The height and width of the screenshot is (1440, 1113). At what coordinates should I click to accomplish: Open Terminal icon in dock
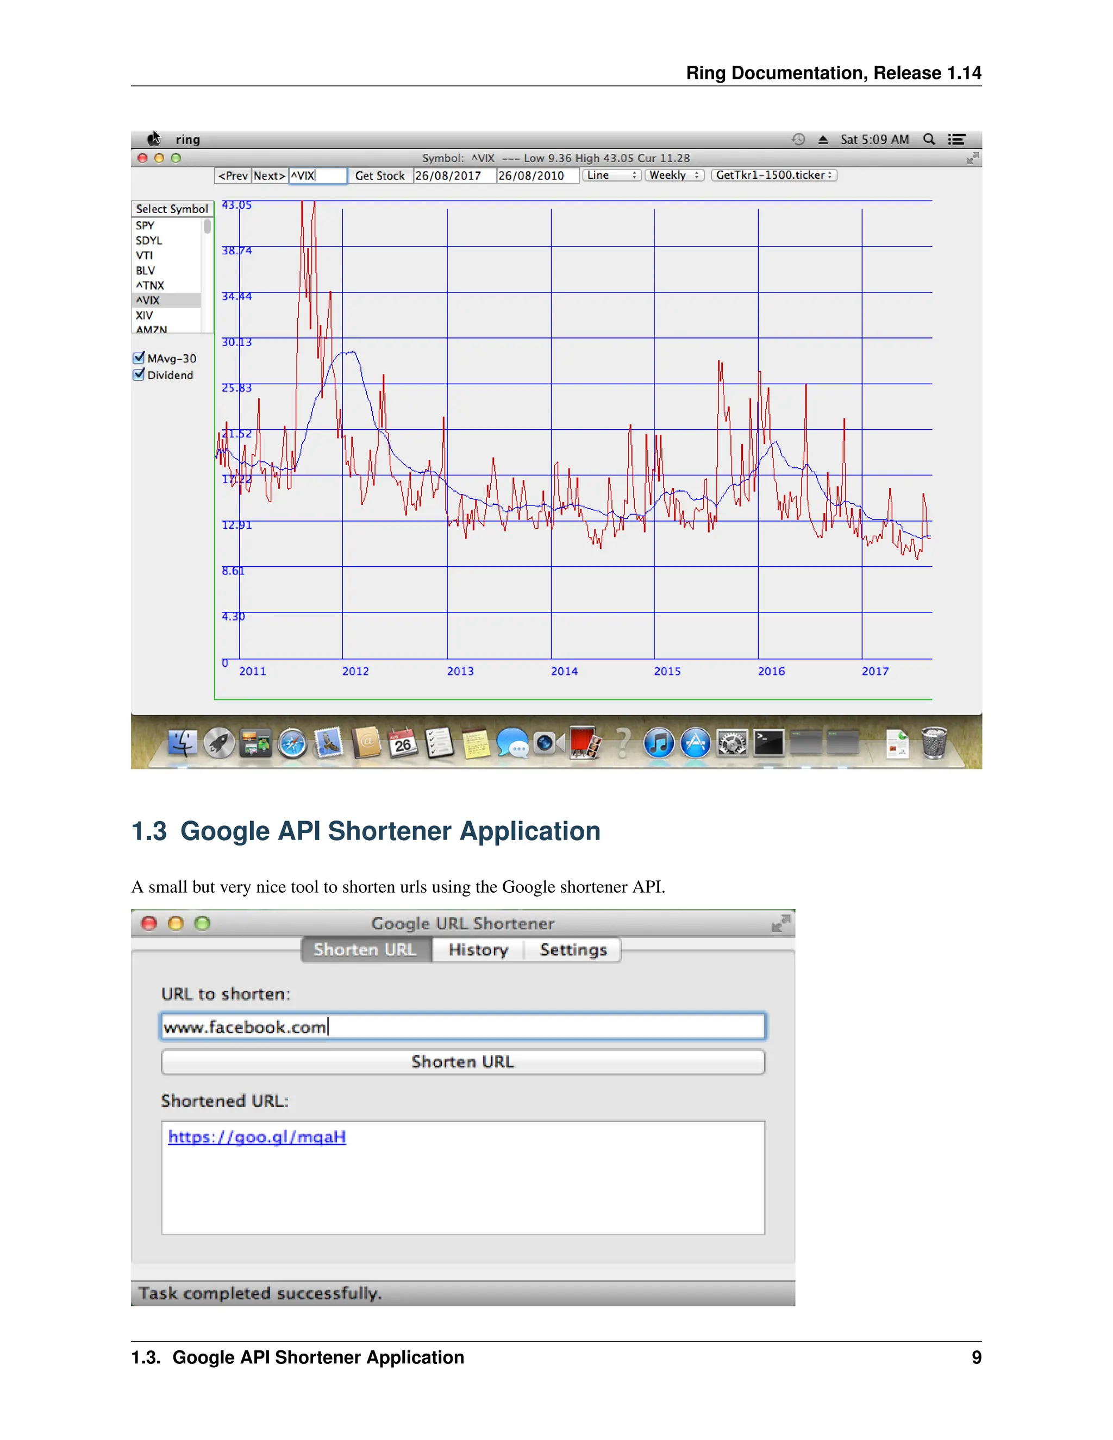point(769,743)
